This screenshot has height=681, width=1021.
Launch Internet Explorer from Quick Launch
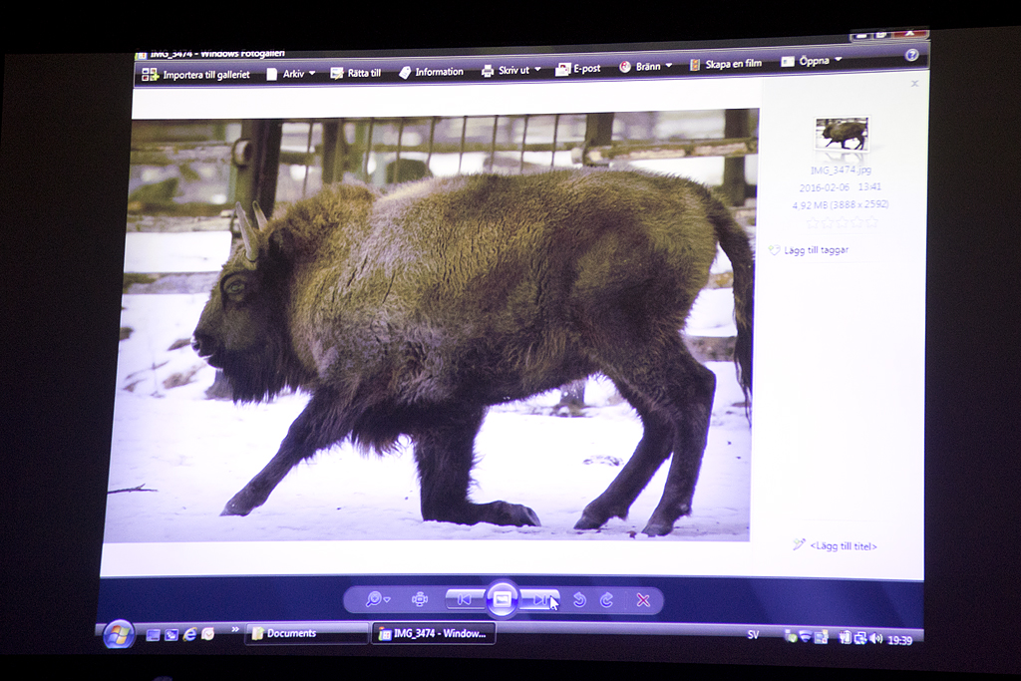(190, 634)
